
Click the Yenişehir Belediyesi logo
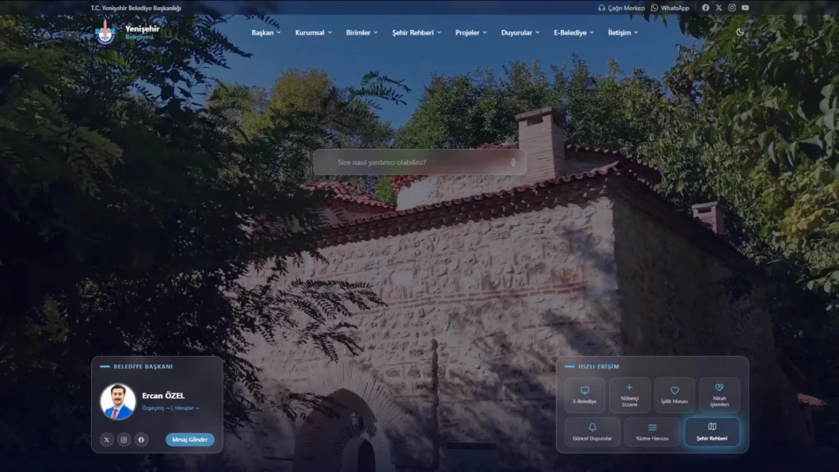(x=128, y=32)
